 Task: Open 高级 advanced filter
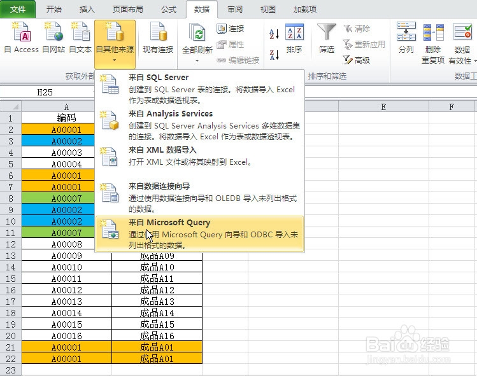357,60
